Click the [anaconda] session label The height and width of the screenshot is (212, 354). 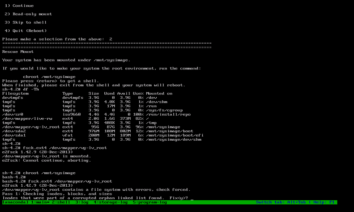click(15, 202)
